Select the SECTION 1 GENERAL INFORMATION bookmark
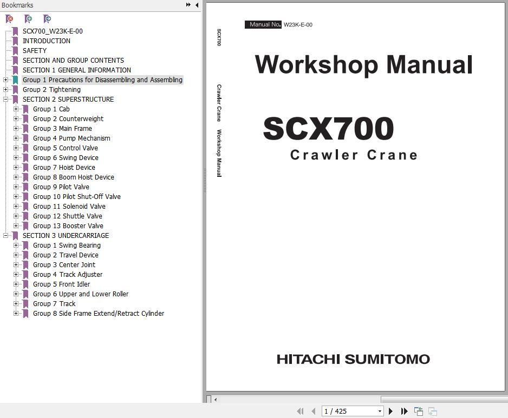The image size is (508, 418). (x=77, y=70)
